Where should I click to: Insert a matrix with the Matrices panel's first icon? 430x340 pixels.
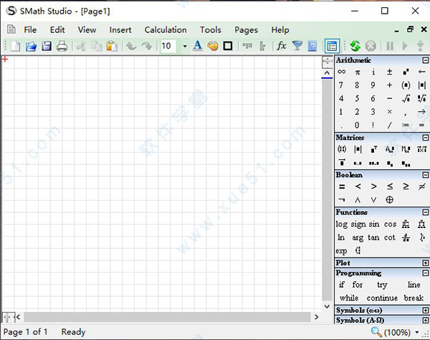342,149
